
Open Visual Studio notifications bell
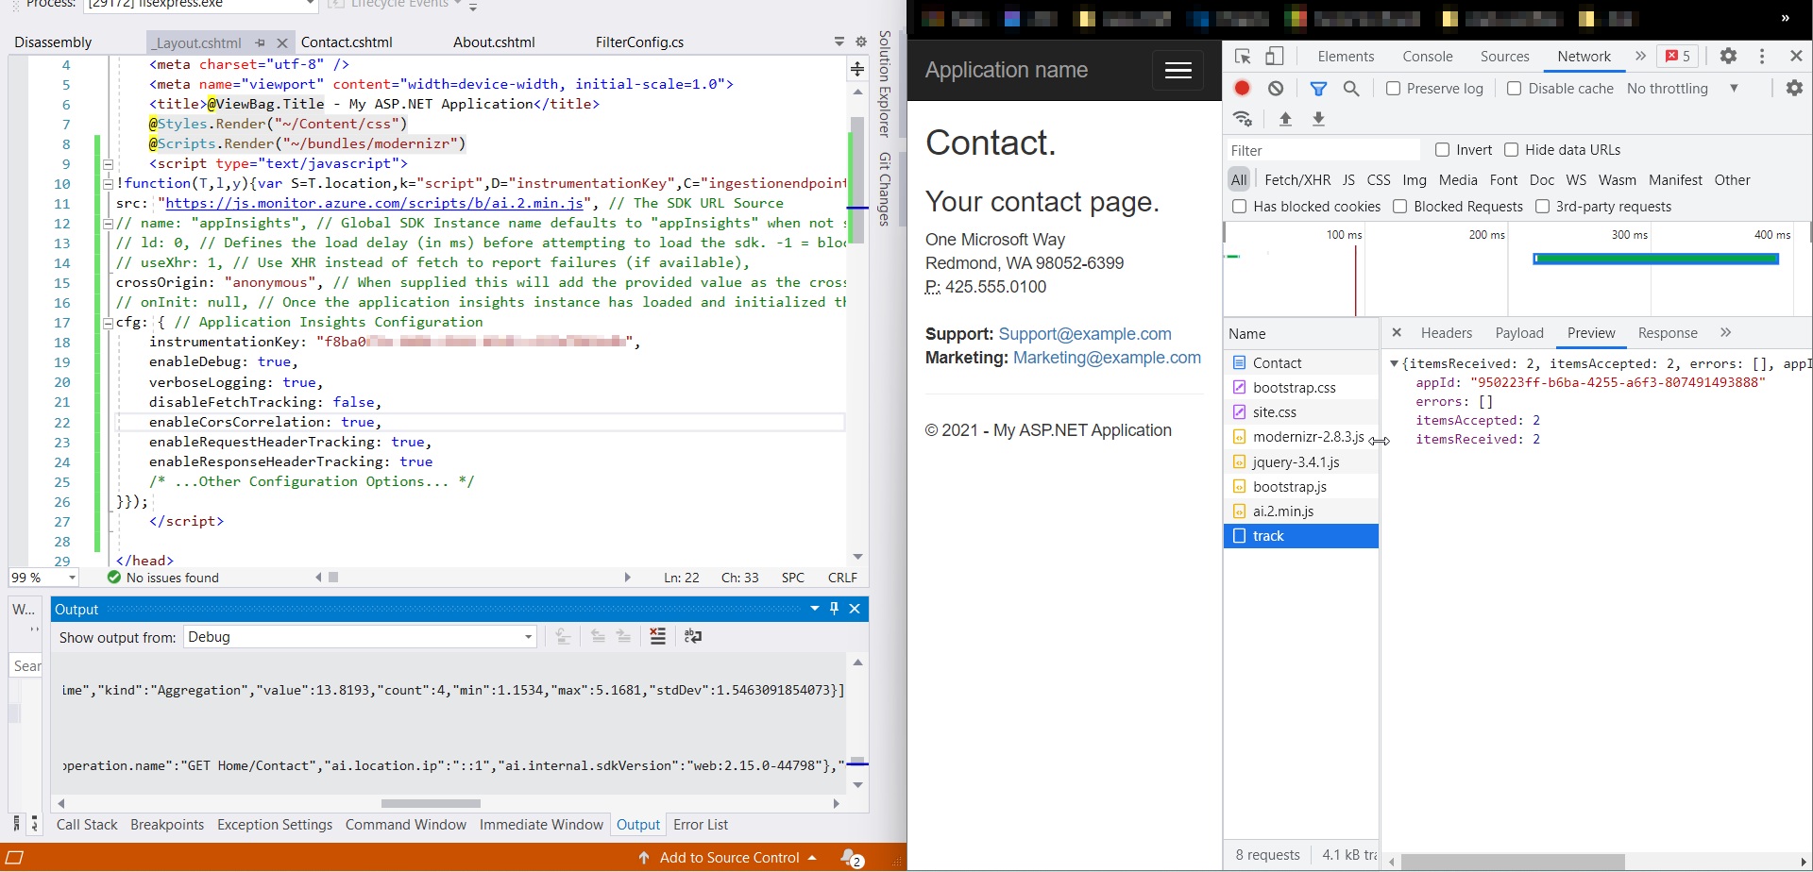pos(850,858)
